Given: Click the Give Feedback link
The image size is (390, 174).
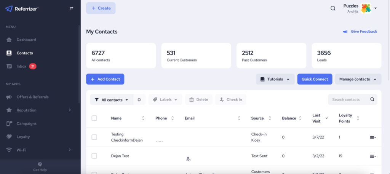Looking at the screenshot, I should click(360, 32).
